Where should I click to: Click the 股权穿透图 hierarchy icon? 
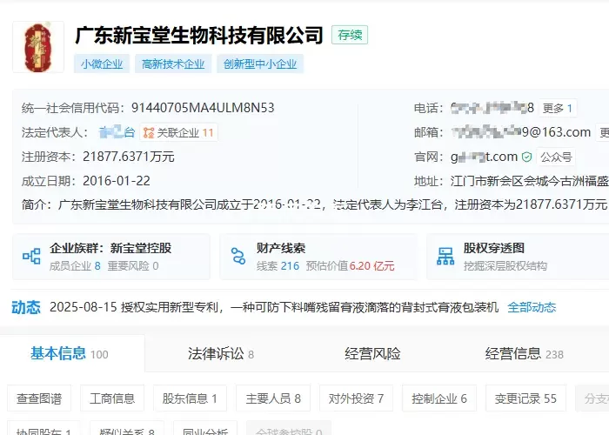tap(445, 257)
